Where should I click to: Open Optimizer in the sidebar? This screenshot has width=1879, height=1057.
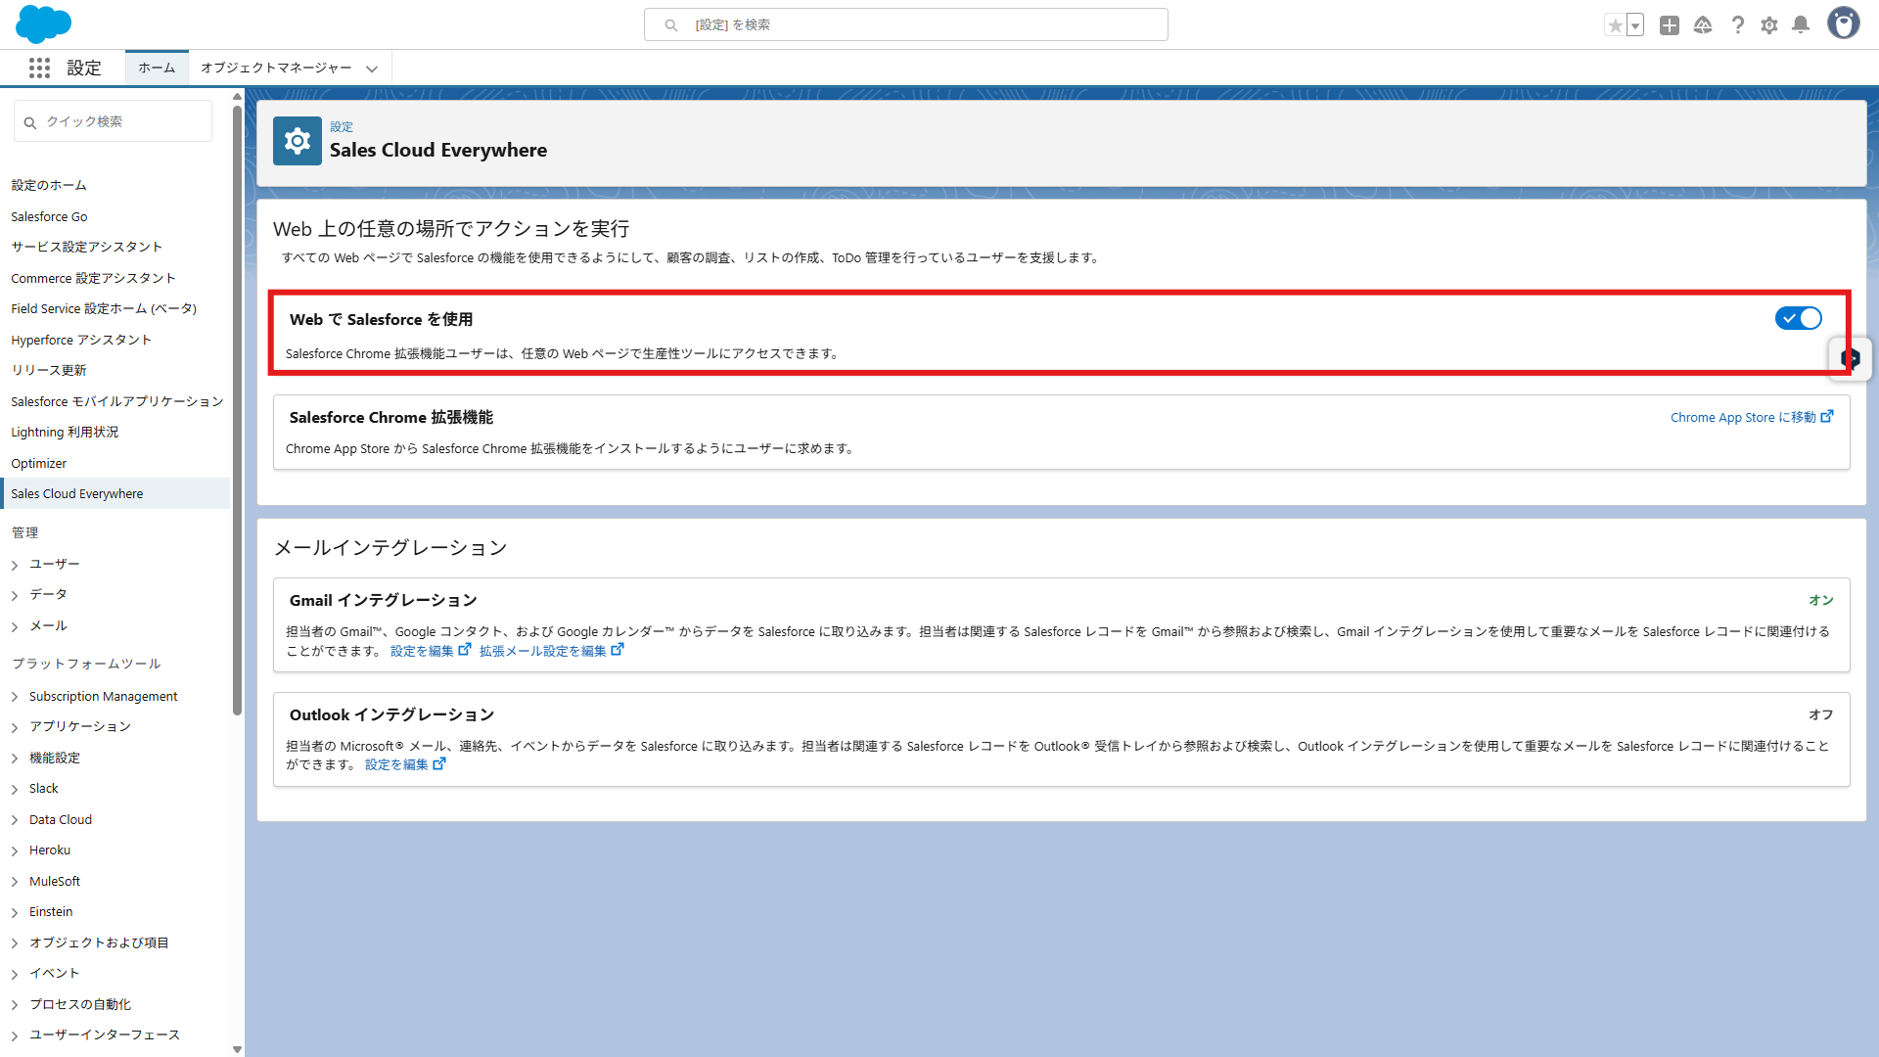pos(39,463)
